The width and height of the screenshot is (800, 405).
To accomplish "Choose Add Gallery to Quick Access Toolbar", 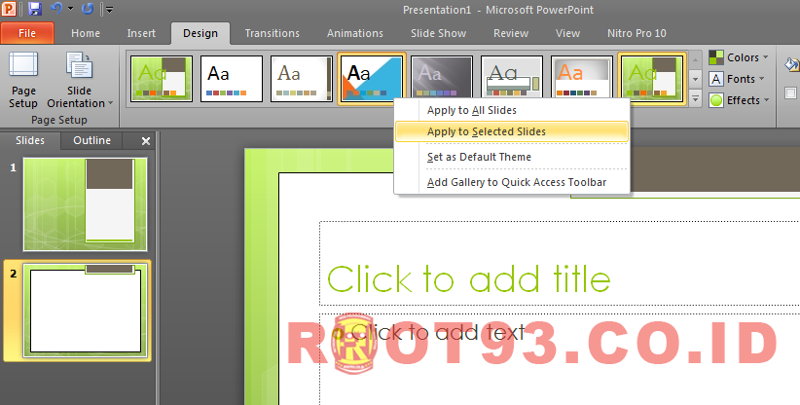I will click(511, 182).
